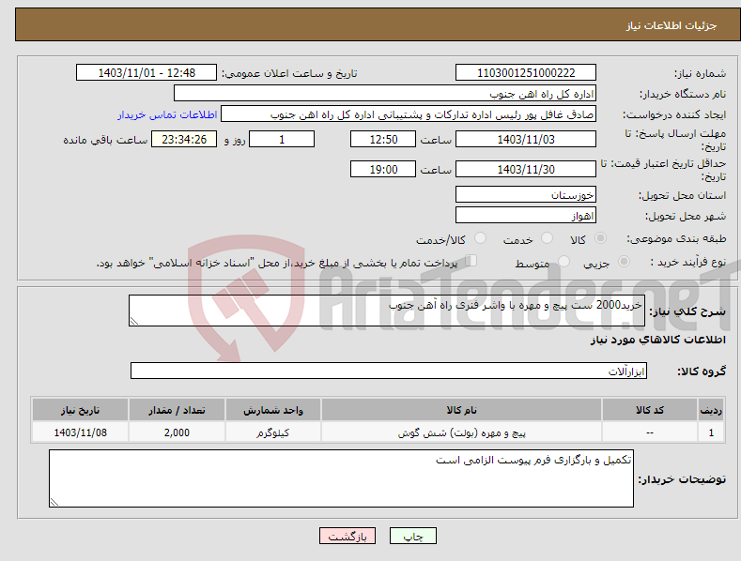The height and width of the screenshot is (561, 741).
Task: Click the province field خوزستان
Action: point(526,194)
